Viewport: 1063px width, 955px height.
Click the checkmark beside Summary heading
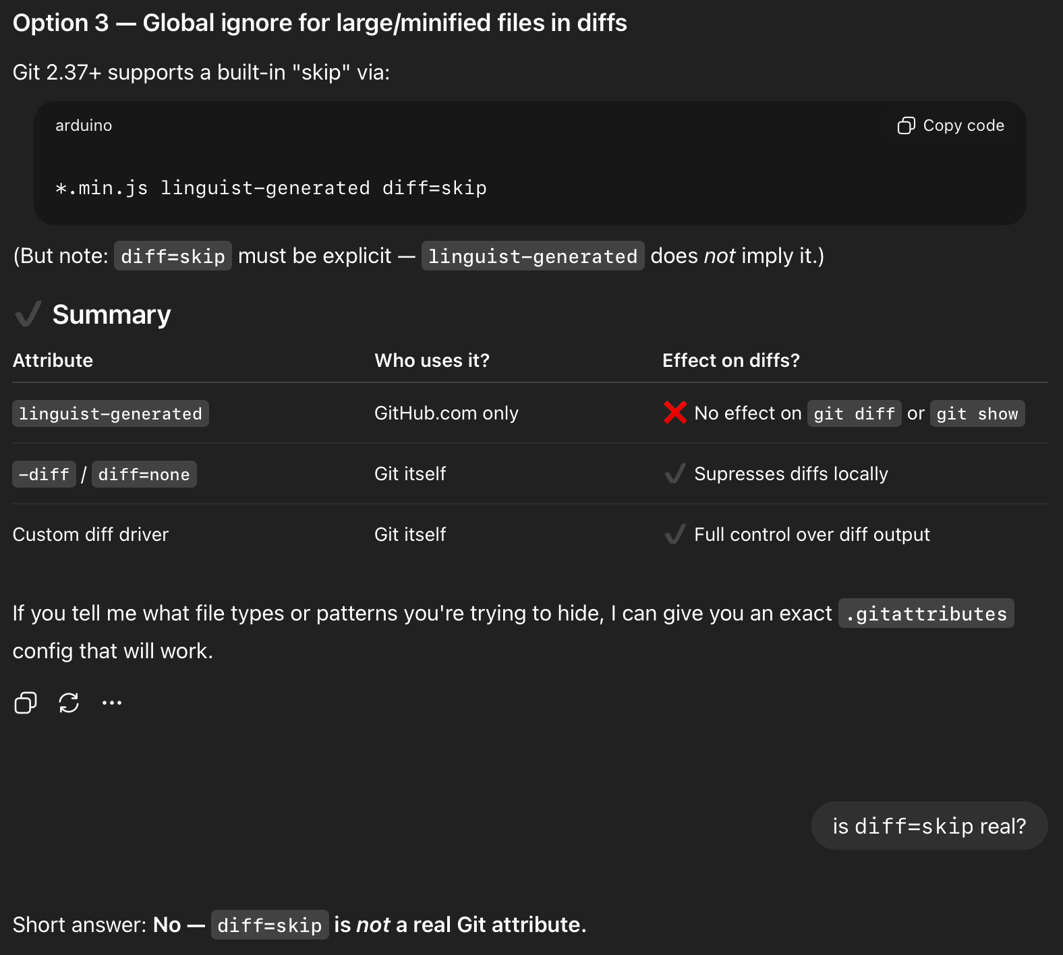[28, 314]
